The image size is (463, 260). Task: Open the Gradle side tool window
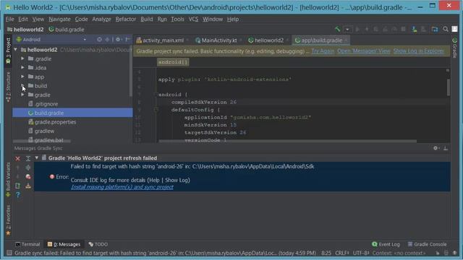tap(455, 47)
